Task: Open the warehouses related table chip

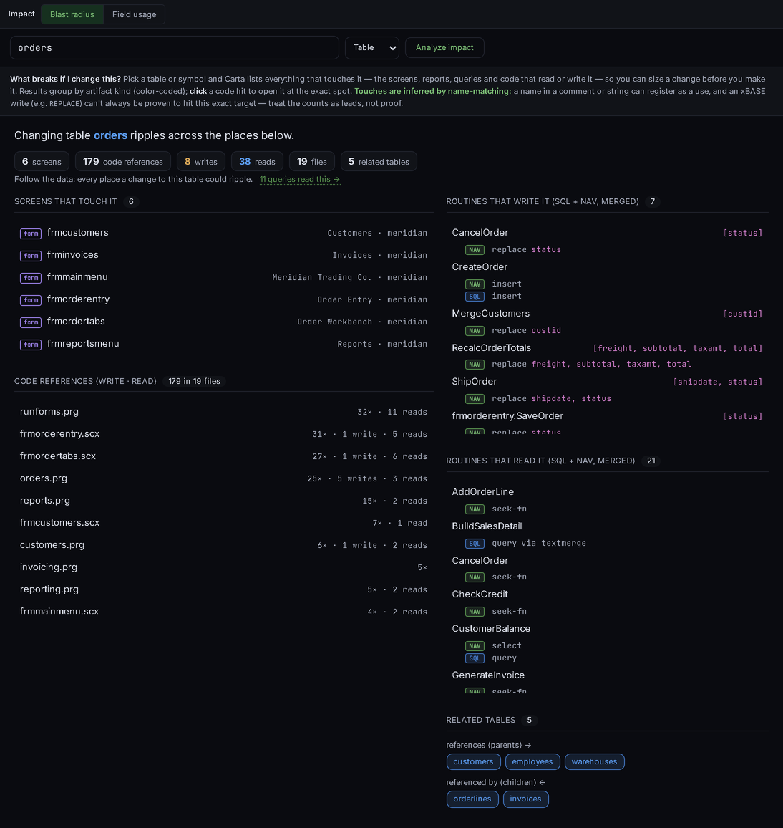Action: [594, 761]
